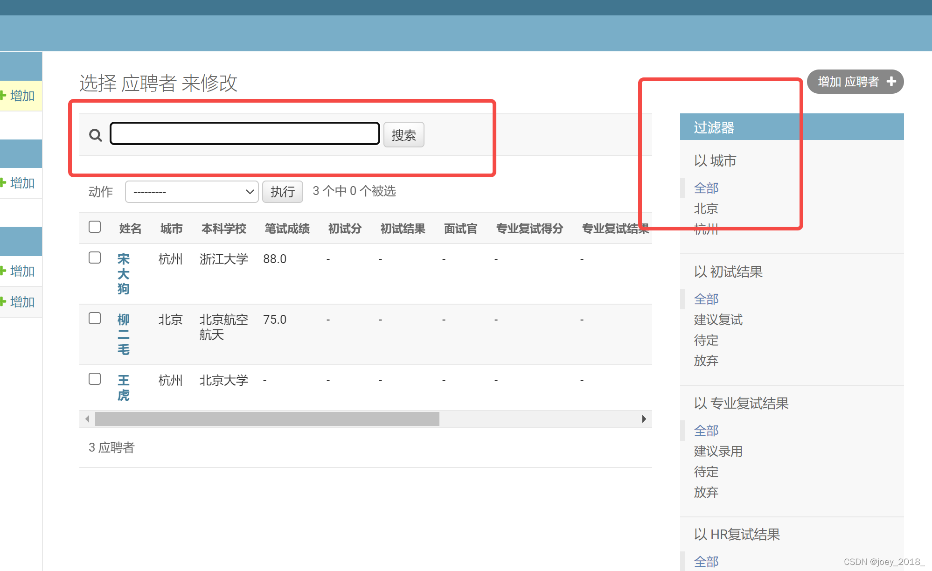Check the checkbox for row 宋大狗
The width and height of the screenshot is (932, 571).
[95, 258]
